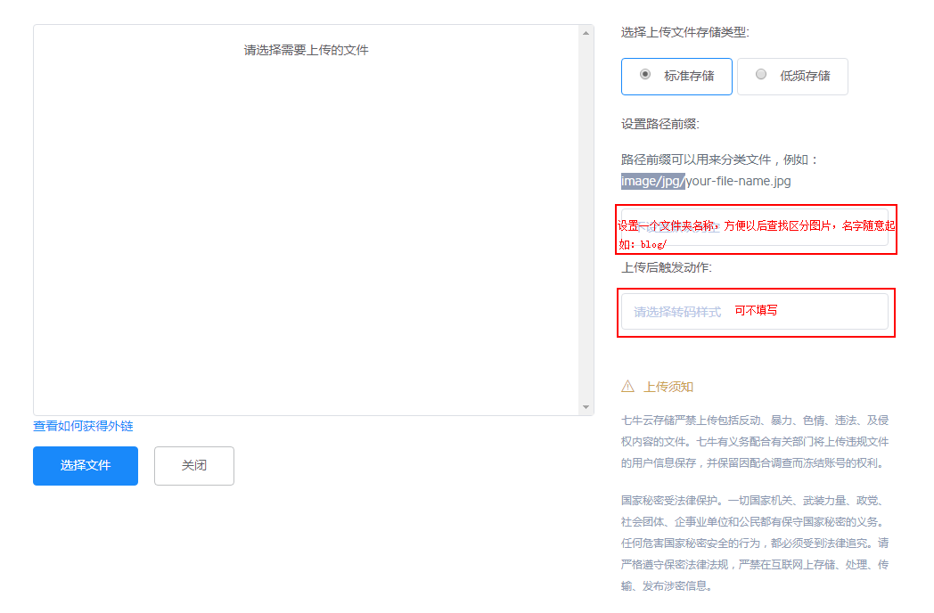Click the 关闭 button

pyautogui.click(x=194, y=466)
